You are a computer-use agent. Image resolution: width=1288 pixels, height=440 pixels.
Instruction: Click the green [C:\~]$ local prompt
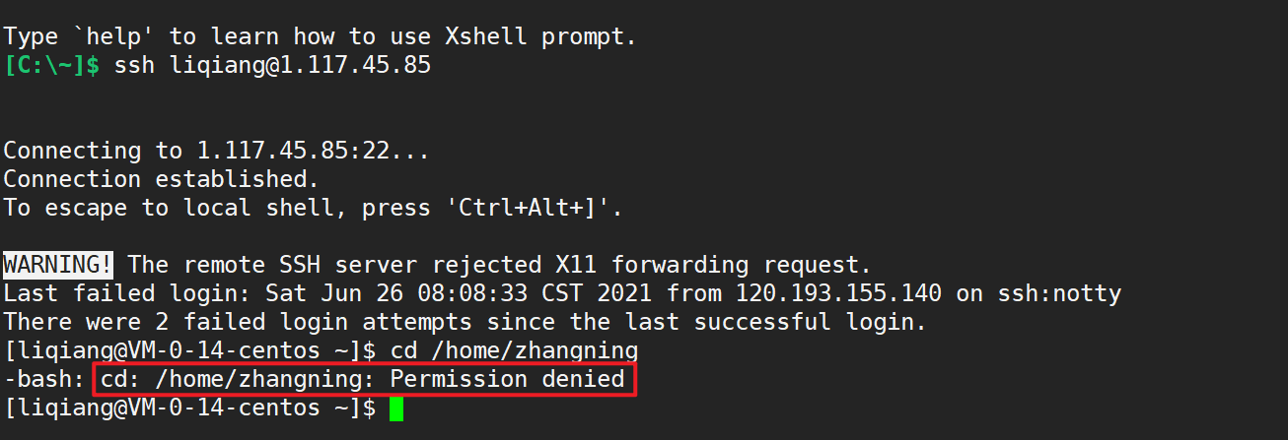51,66
